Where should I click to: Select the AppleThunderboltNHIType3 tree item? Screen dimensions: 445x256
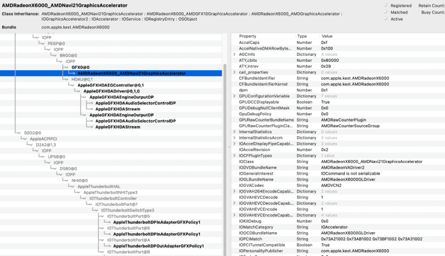[110, 193]
